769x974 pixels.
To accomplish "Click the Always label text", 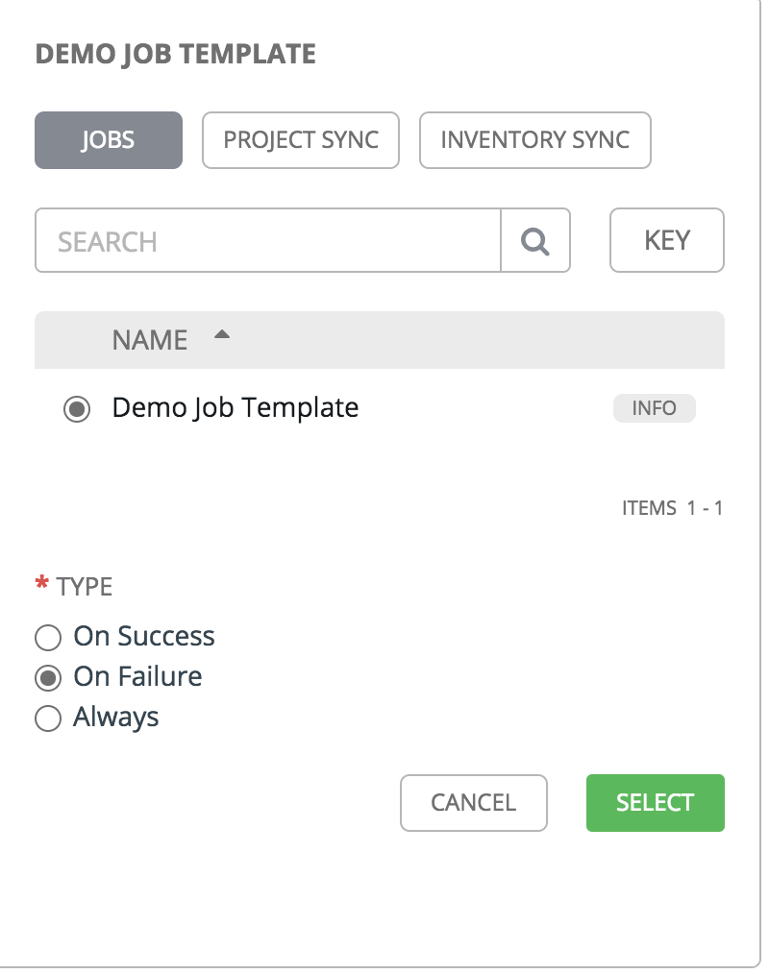I will click(116, 718).
